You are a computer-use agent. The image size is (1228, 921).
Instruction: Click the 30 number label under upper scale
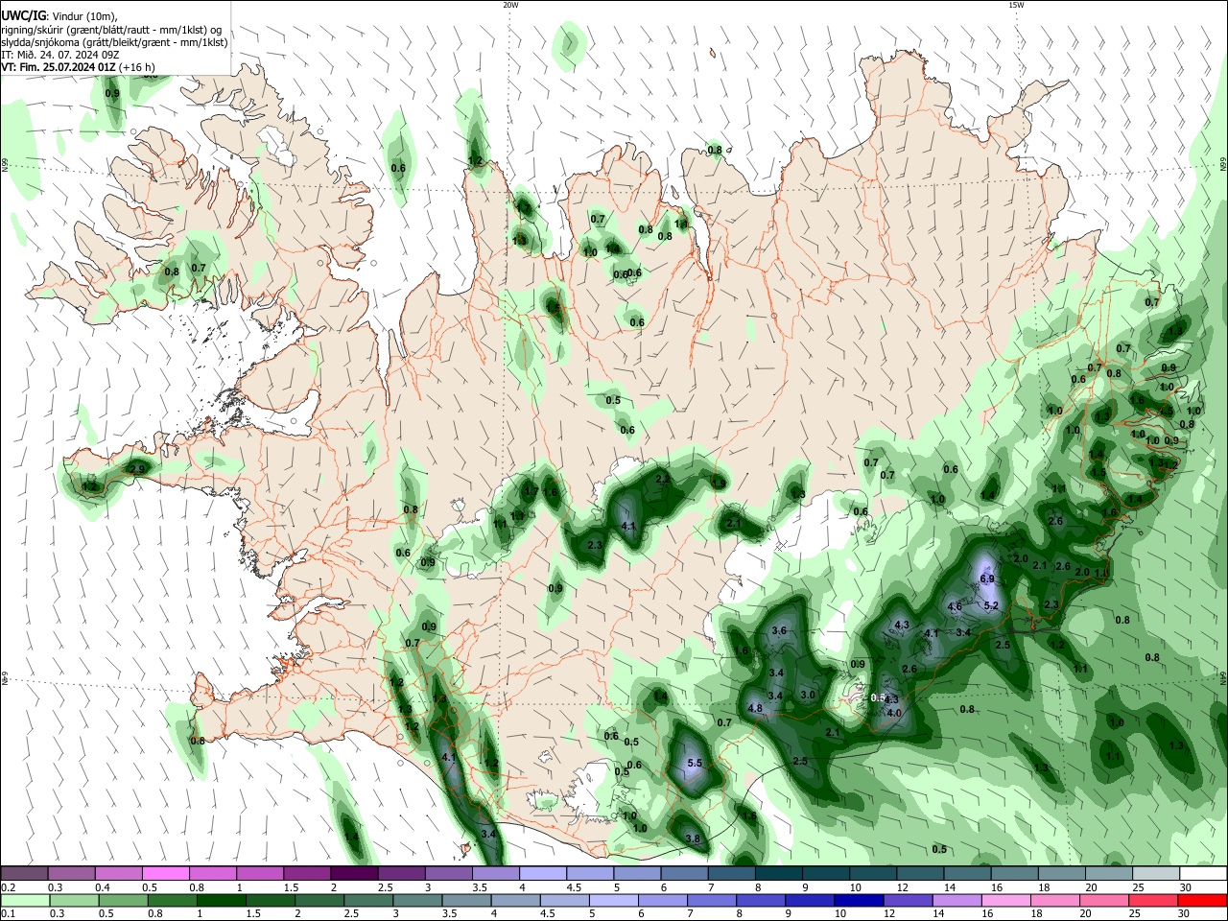1186,887
